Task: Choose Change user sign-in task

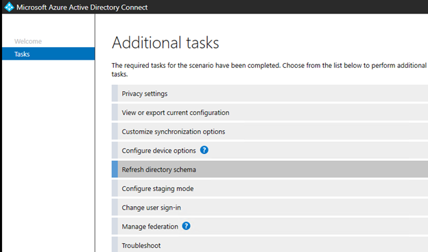Action: pos(270,207)
